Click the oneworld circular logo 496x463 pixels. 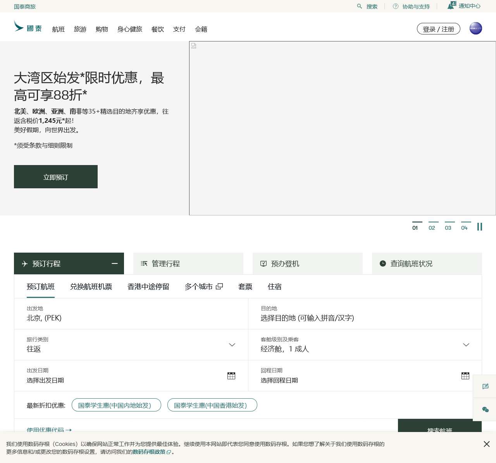(x=475, y=28)
